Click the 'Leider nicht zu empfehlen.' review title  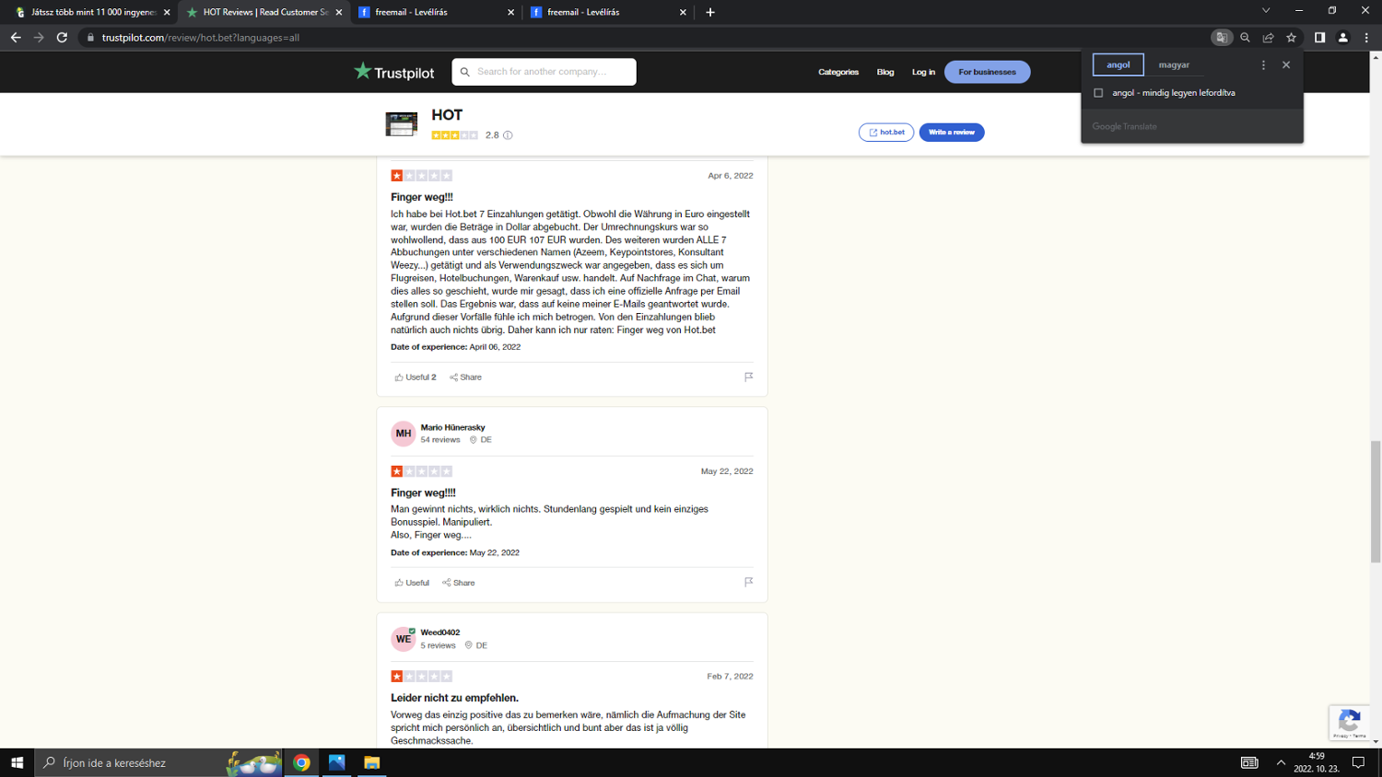[454, 698]
